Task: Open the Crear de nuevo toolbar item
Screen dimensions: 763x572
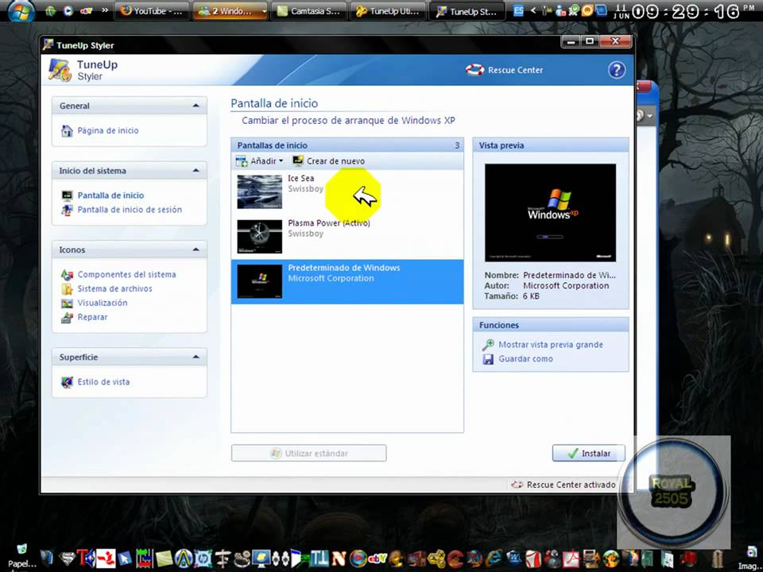Action: [x=328, y=161]
